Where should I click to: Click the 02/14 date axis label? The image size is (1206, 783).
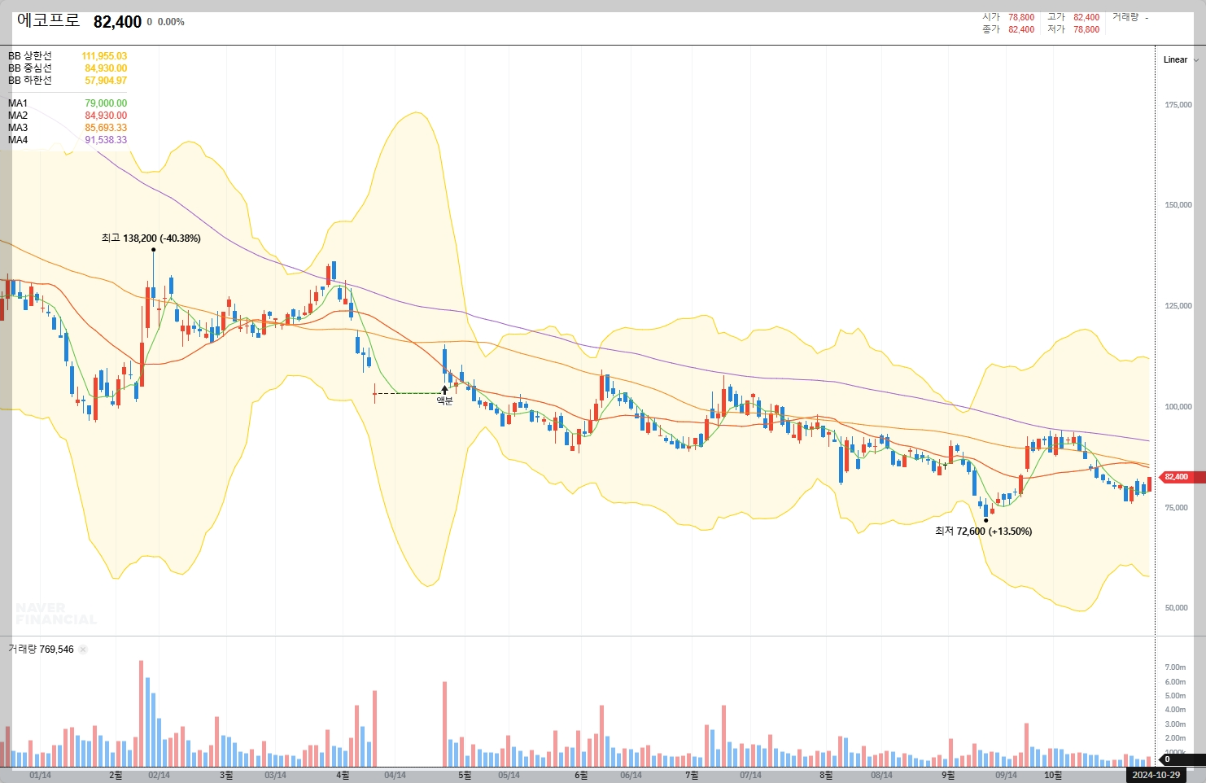[x=159, y=775]
